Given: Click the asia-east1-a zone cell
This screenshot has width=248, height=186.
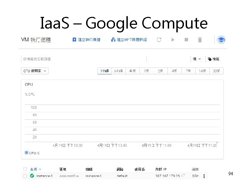Looking at the screenshot, I should pos(69,176).
